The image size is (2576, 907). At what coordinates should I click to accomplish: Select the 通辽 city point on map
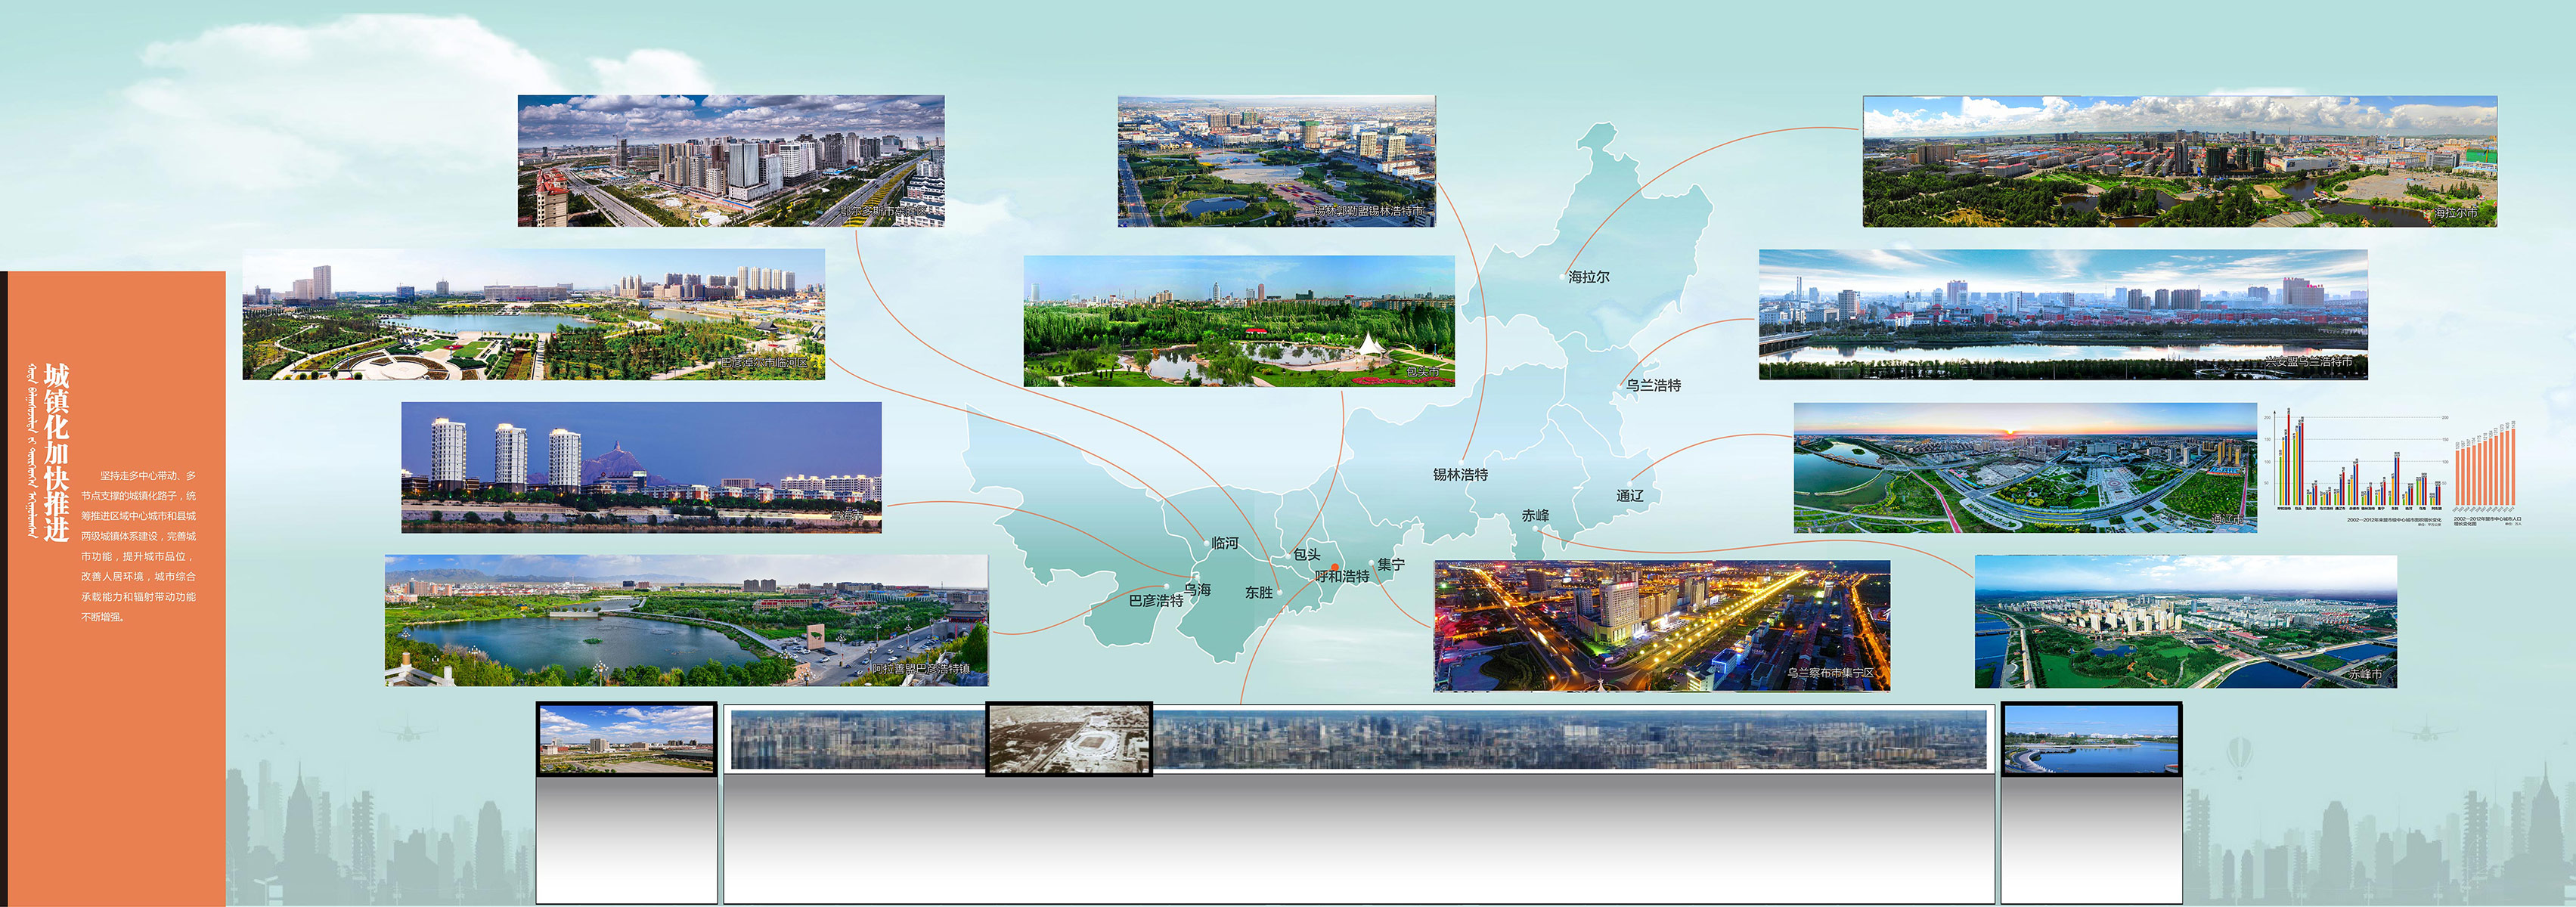click(x=1630, y=483)
